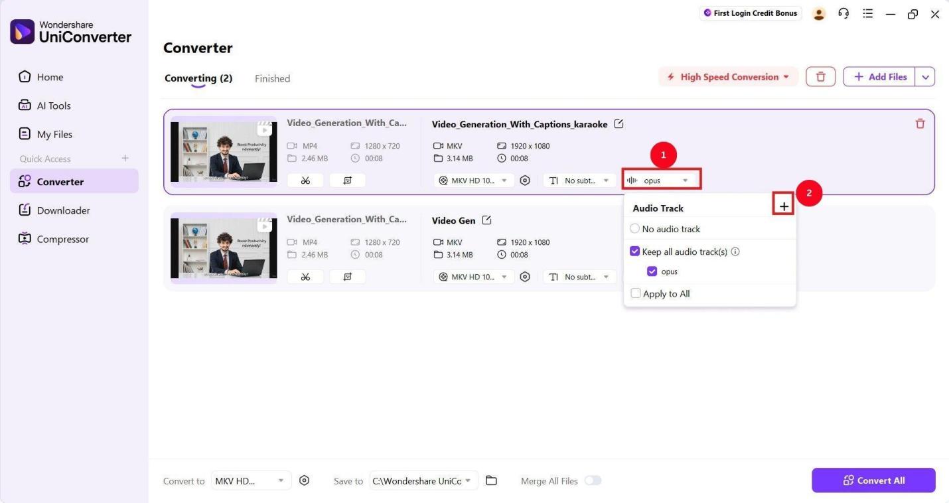This screenshot has height=503, width=949.
Task: Add more files with the Add Files button
Action: [x=879, y=76]
